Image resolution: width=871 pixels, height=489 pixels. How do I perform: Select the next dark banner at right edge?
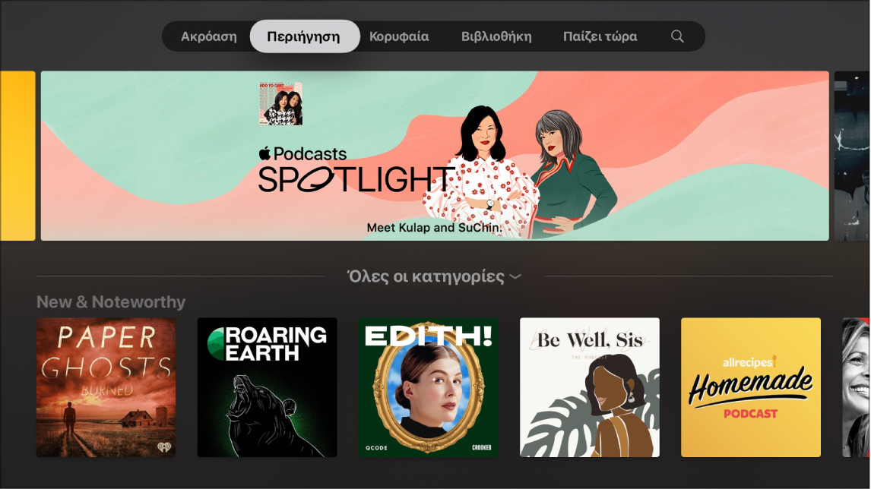point(852,156)
